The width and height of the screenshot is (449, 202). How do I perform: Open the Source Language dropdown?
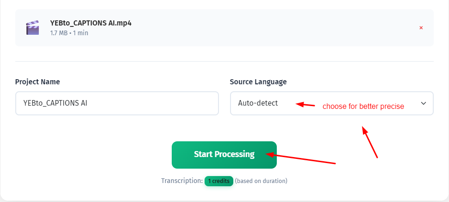coord(331,103)
